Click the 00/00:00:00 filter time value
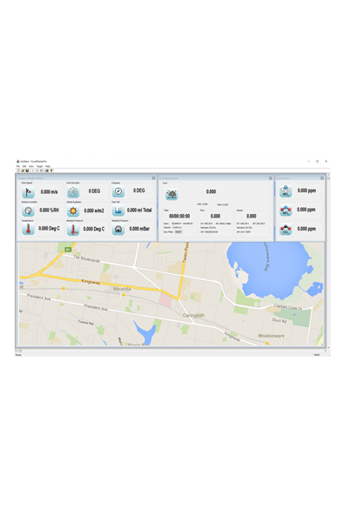Image resolution: width=349 pixels, height=522 pixels. (x=179, y=217)
